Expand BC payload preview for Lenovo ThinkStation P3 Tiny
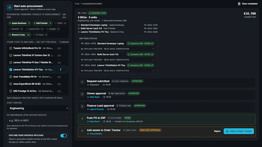262x147 pixels. 117,71
